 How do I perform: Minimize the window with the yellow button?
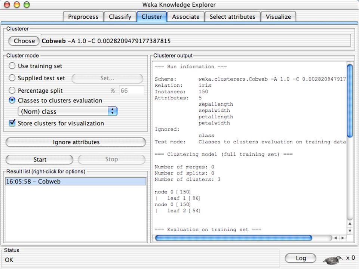pyautogui.click(x=17, y=4)
